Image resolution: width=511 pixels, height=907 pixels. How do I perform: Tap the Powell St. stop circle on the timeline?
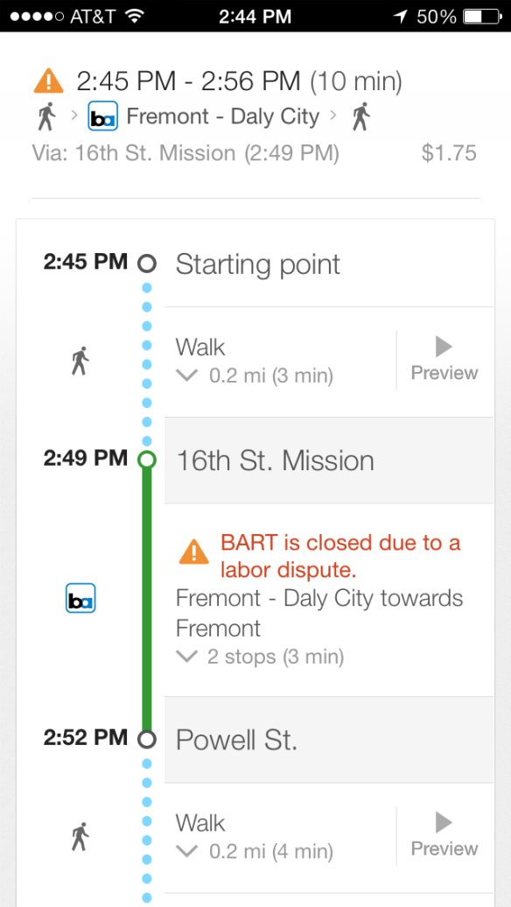(147, 737)
